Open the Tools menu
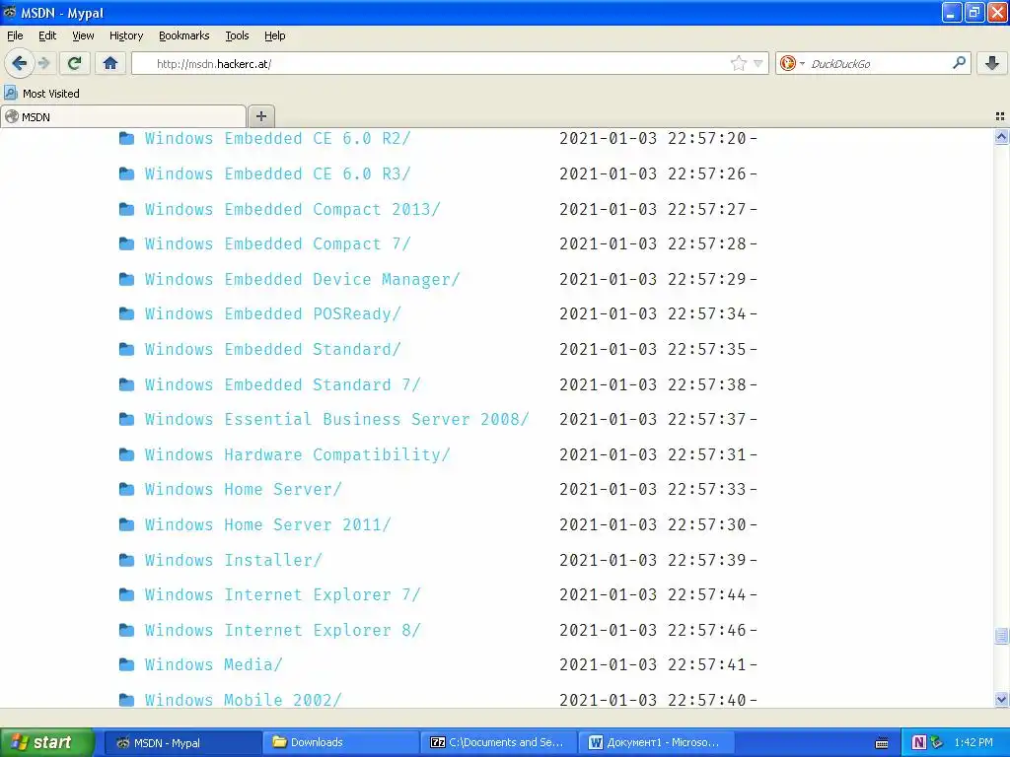The width and height of the screenshot is (1010, 757). coord(237,35)
